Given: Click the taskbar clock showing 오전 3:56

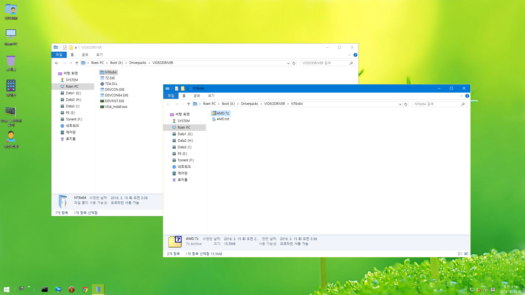Looking at the screenshot, I should (x=511, y=289).
